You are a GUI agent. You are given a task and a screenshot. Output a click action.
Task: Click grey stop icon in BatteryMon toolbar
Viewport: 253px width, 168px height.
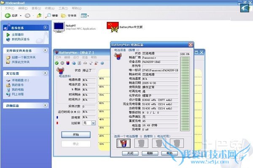click(62, 63)
